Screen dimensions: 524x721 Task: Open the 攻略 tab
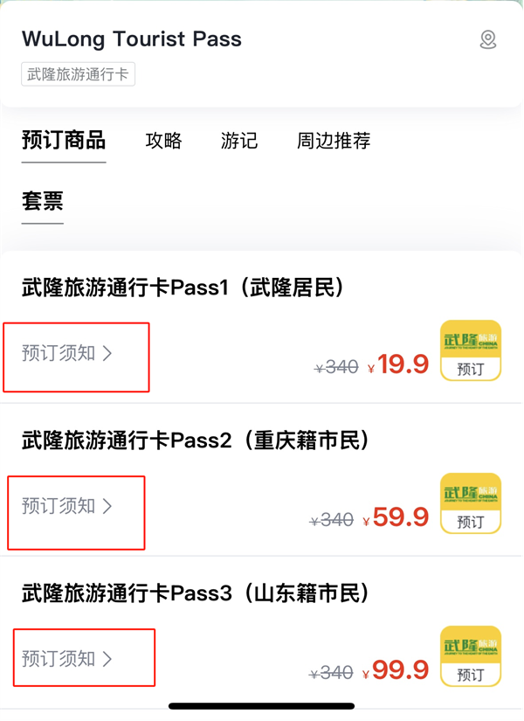click(x=163, y=141)
